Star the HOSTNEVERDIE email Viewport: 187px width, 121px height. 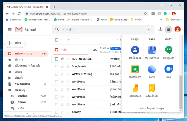click(62, 59)
